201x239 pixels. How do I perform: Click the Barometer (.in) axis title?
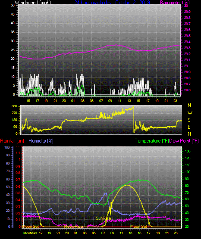pos(175,2)
